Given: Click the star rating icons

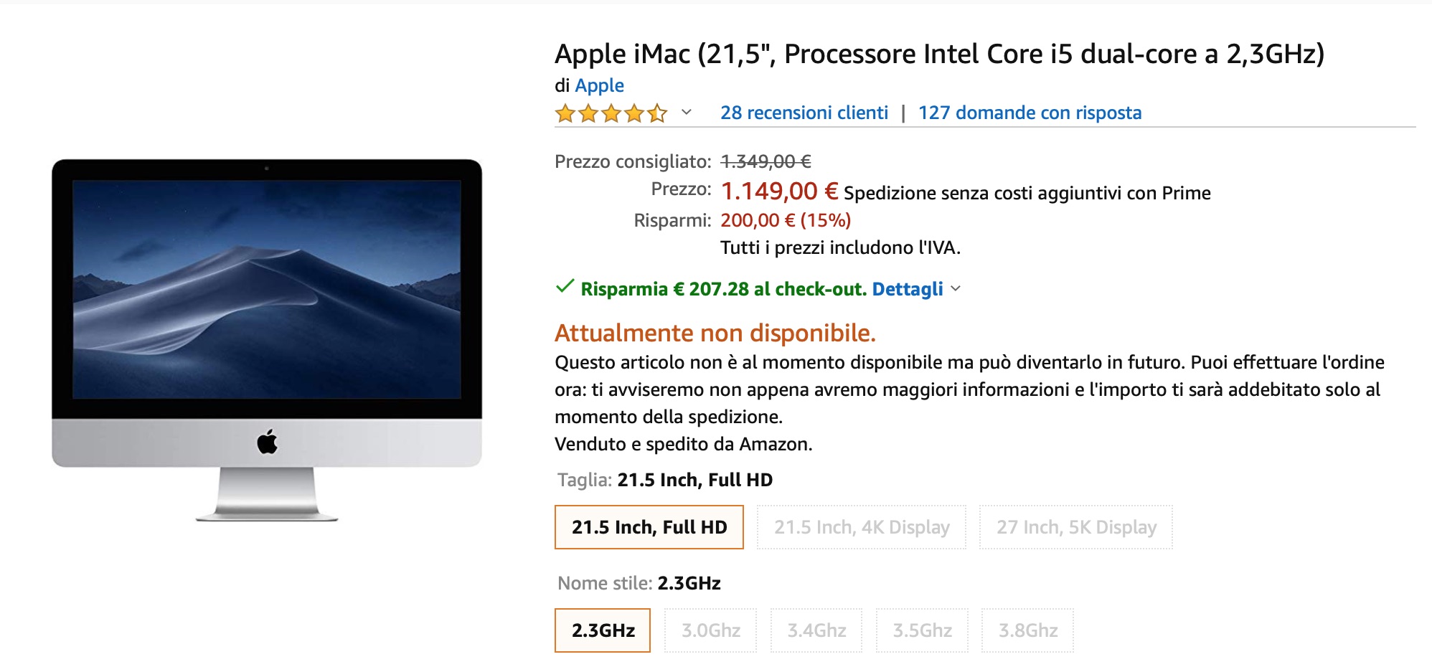Looking at the screenshot, I should click(611, 113).
